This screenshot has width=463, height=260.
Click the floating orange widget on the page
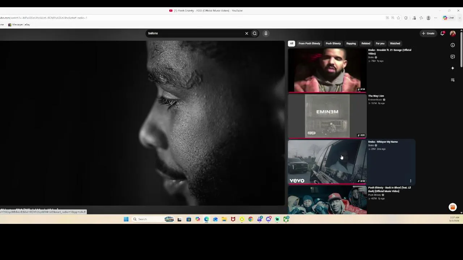(453, 207)
